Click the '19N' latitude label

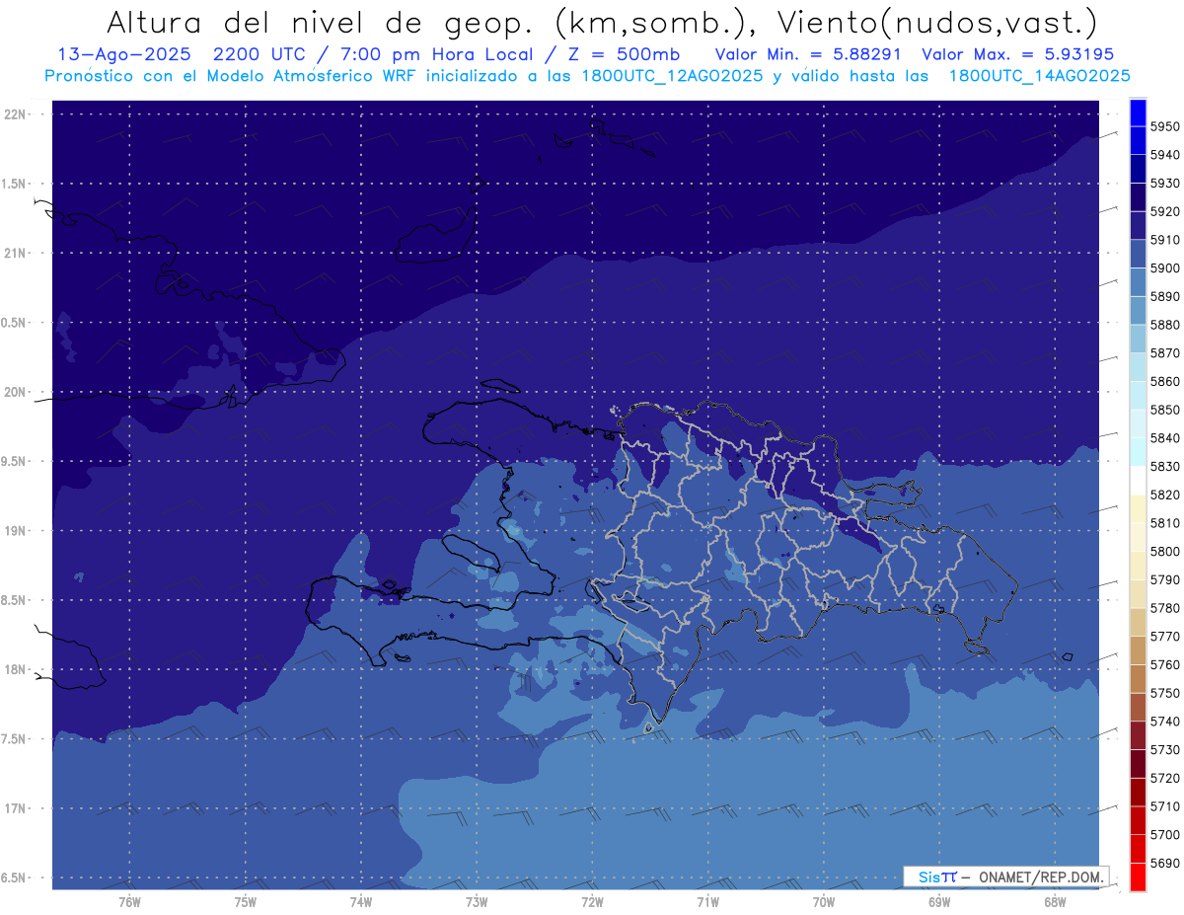click(x=15, y=531)
